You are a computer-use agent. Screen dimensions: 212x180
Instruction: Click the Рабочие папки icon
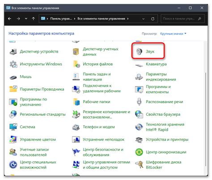tap(76, 102)
